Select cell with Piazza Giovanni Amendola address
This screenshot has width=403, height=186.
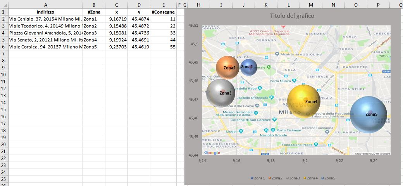[45, 33]
